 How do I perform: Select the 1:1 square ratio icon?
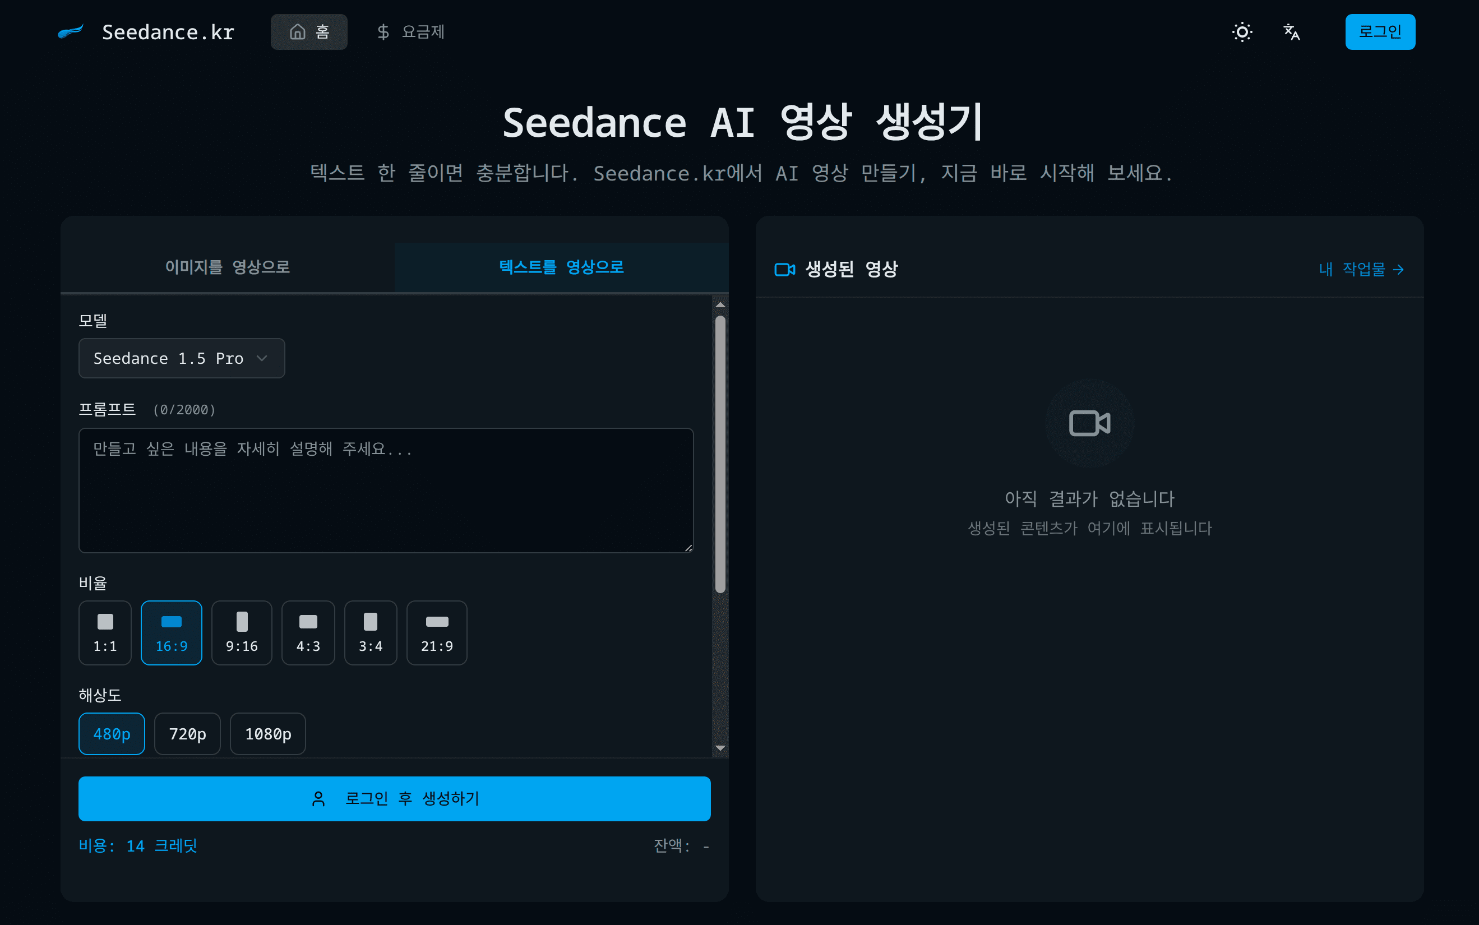tap(105, 622)
